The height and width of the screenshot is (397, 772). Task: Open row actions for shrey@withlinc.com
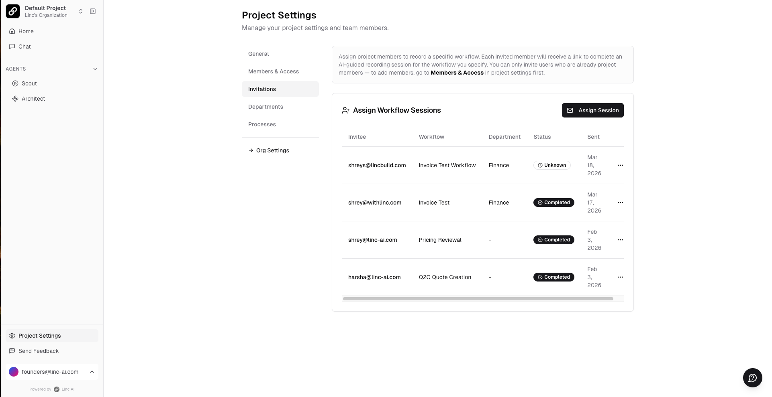pos(620,203)
